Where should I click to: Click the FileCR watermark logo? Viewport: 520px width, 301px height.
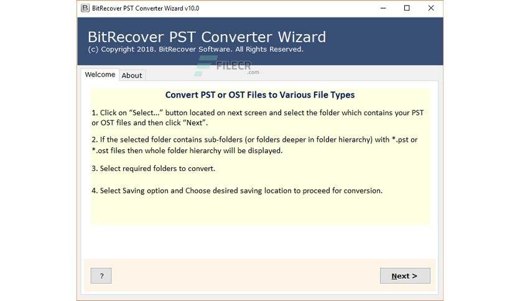pyautogui.click(x=203, y=67)
